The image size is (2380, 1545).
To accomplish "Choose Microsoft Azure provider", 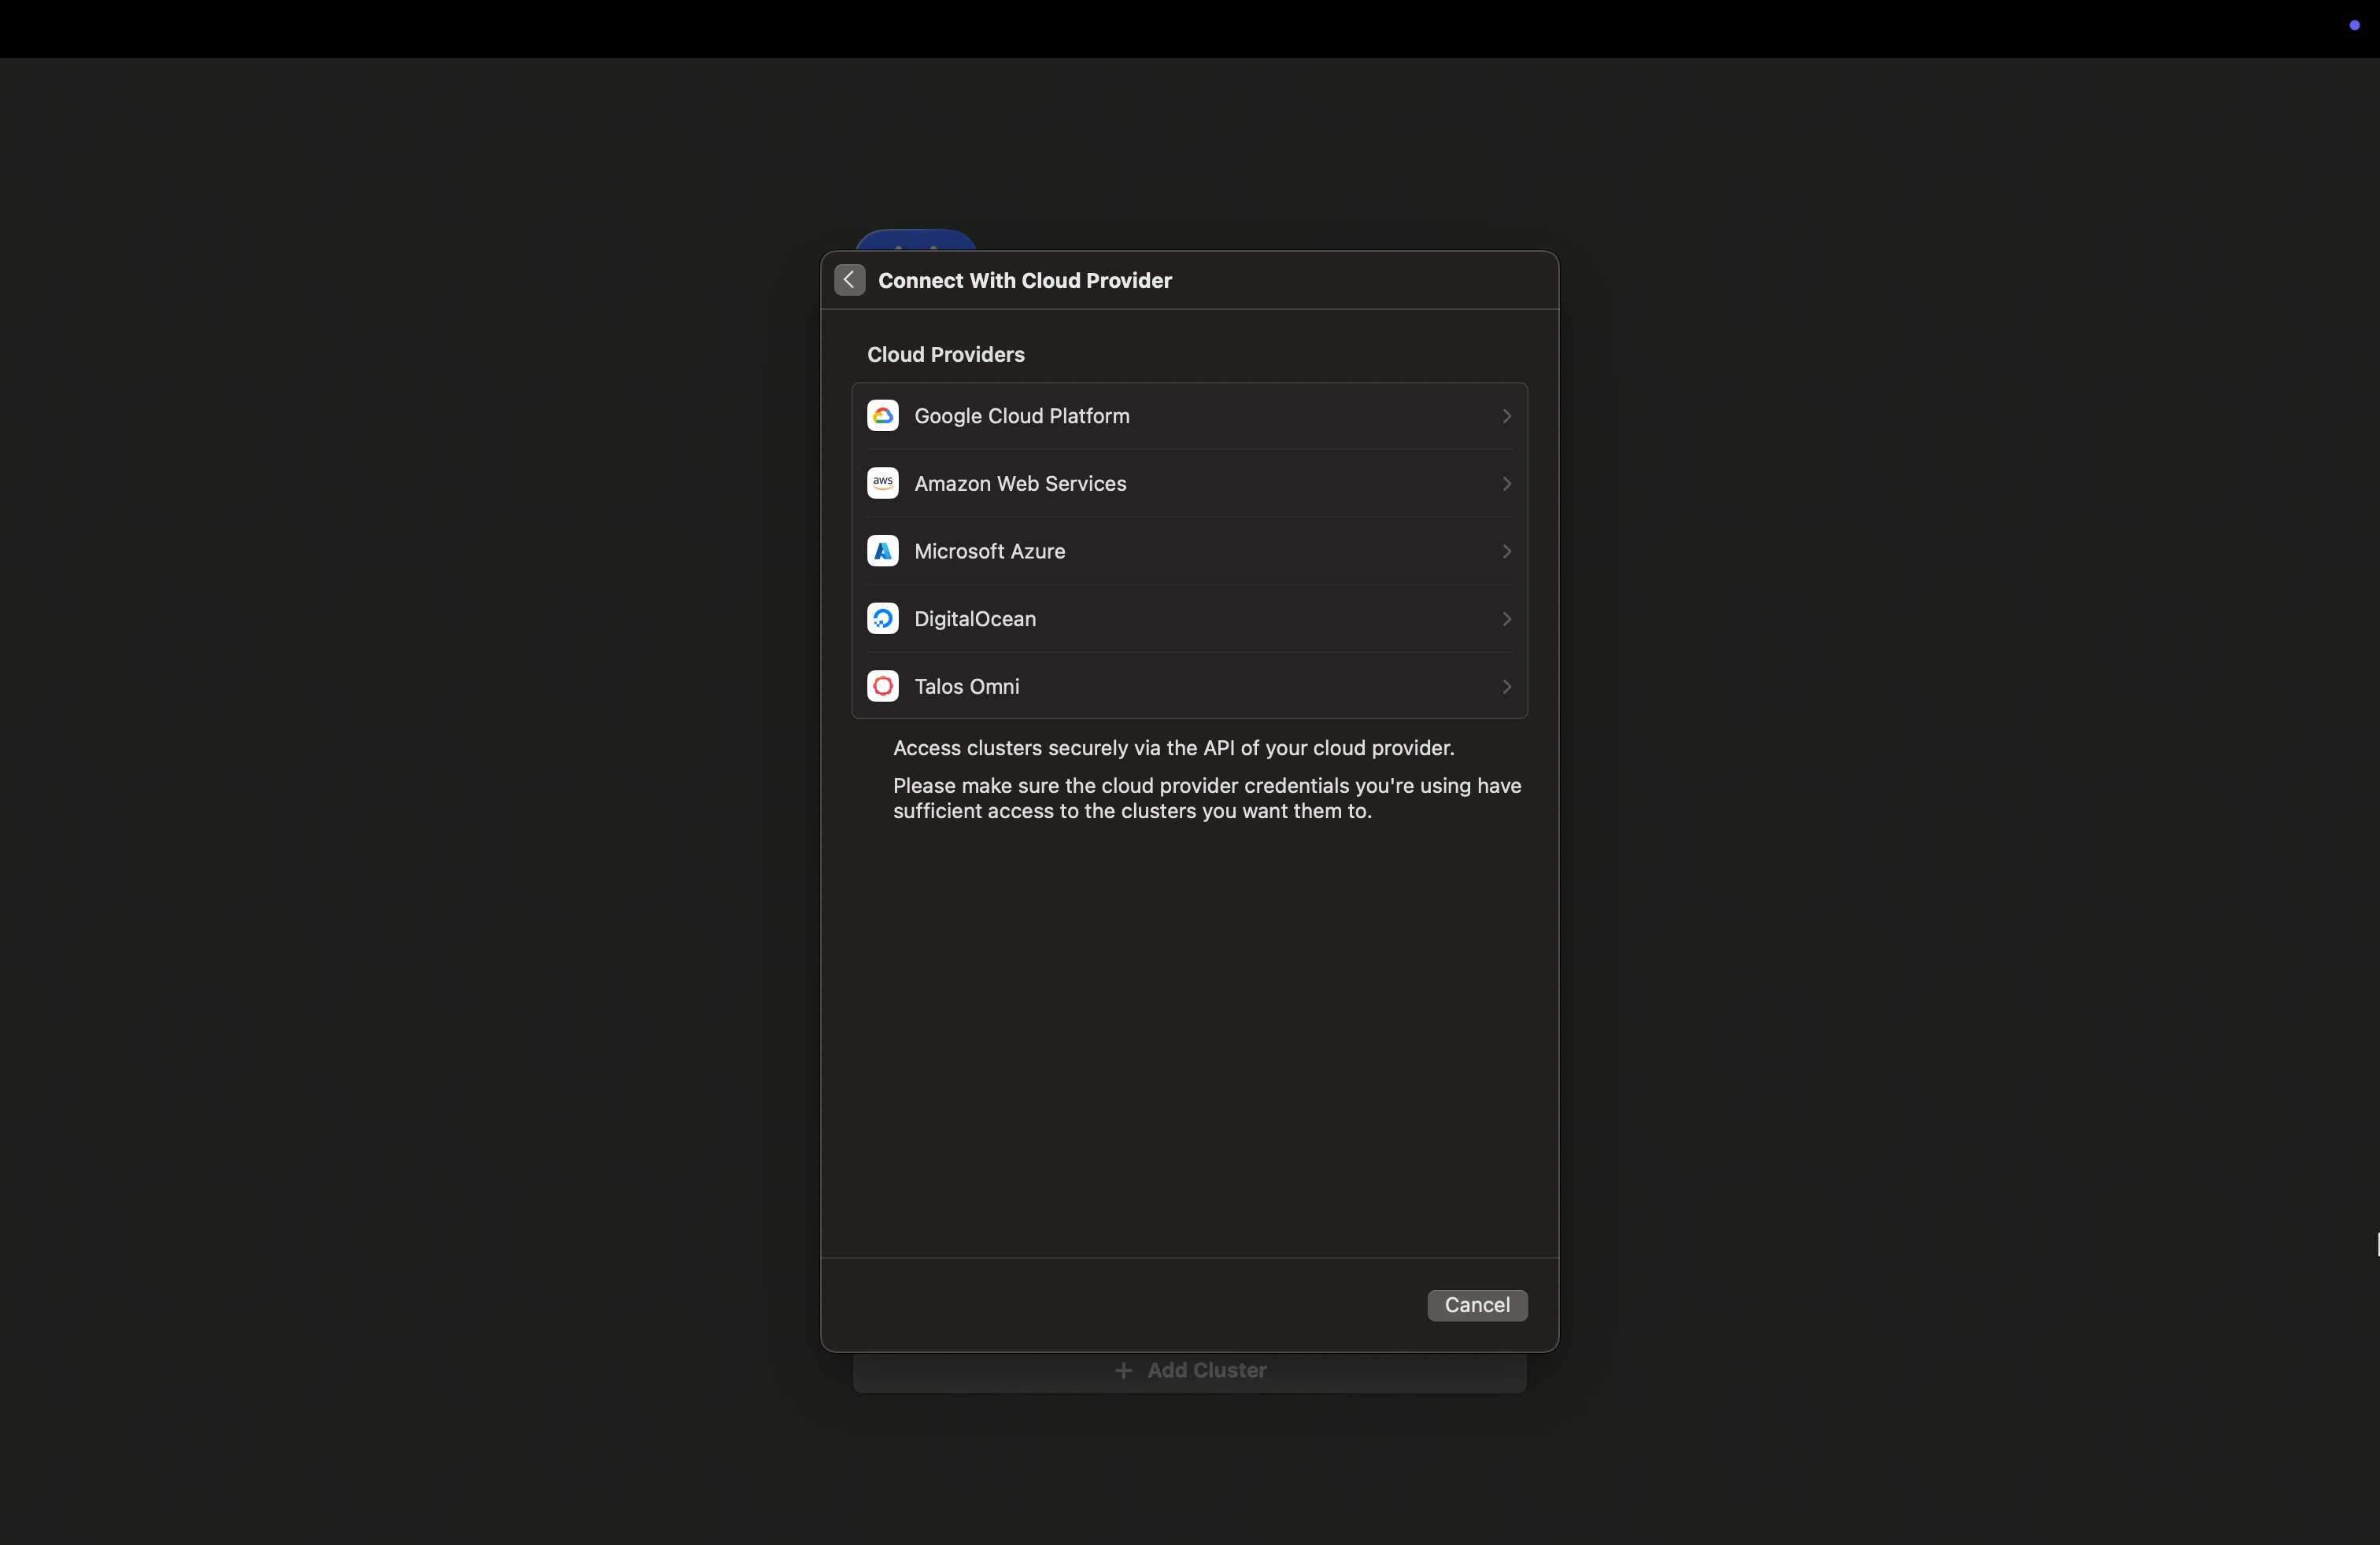I will pyautogui.click(x=1189, y=551).
